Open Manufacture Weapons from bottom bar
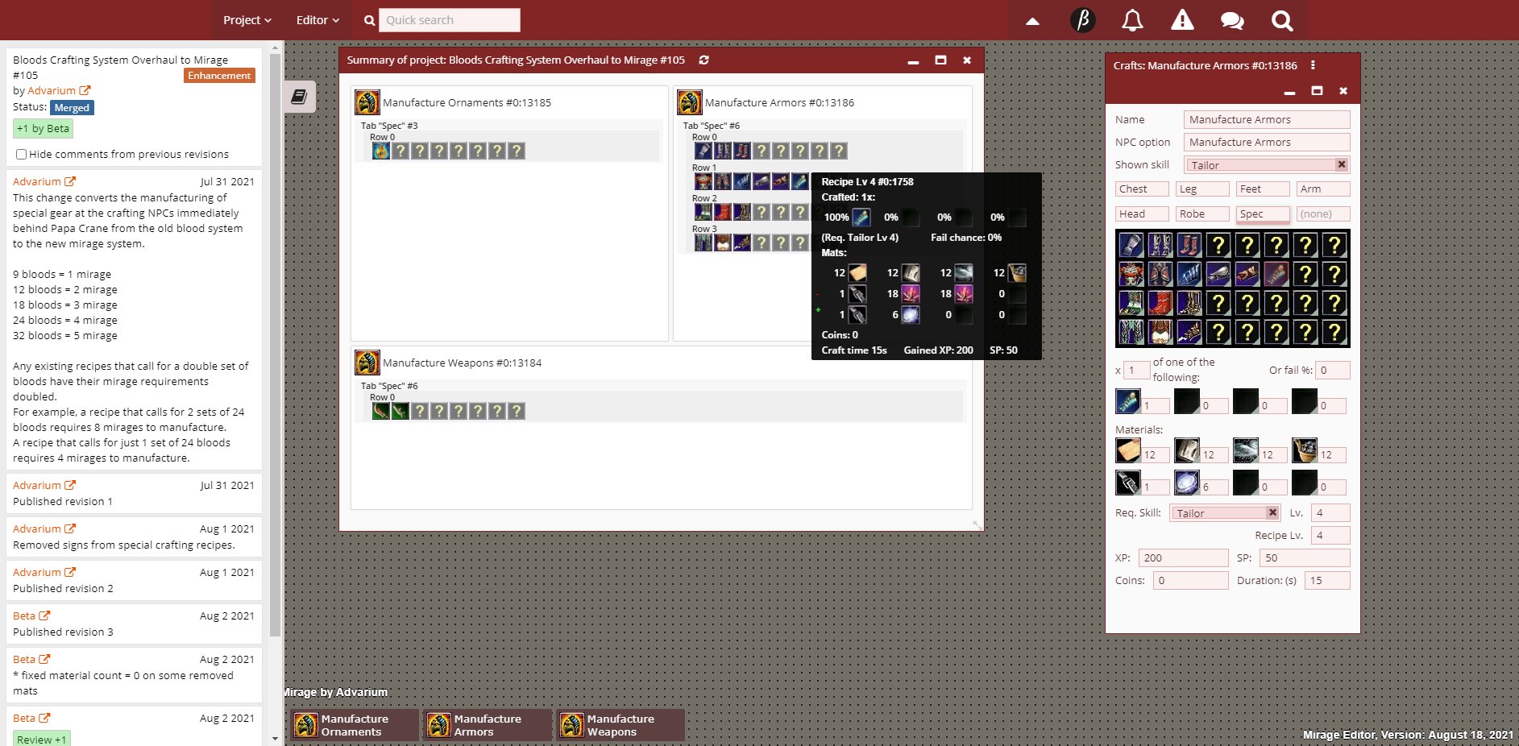The image size is (1519, 746). pyautogui.click(x=620, y=725)
